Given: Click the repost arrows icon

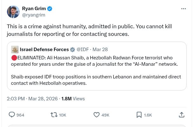Looking at the screenshot, I should tap(54, 115).
